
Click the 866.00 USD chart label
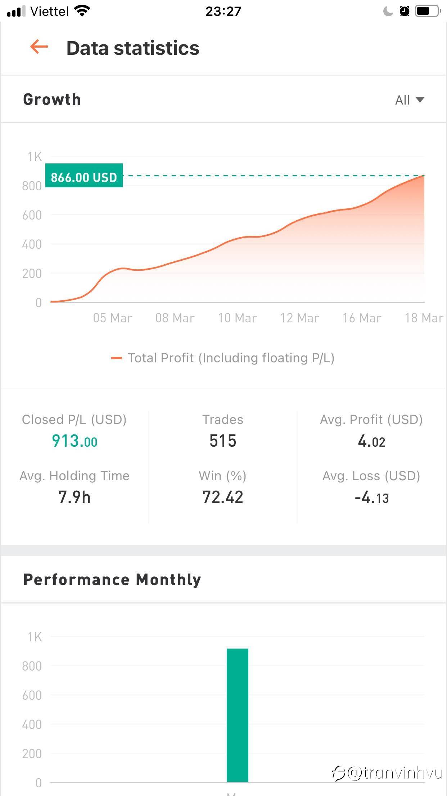pos(84,176)
